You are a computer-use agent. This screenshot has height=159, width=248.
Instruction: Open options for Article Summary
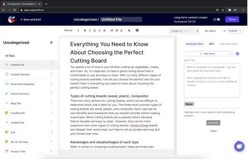52,93
